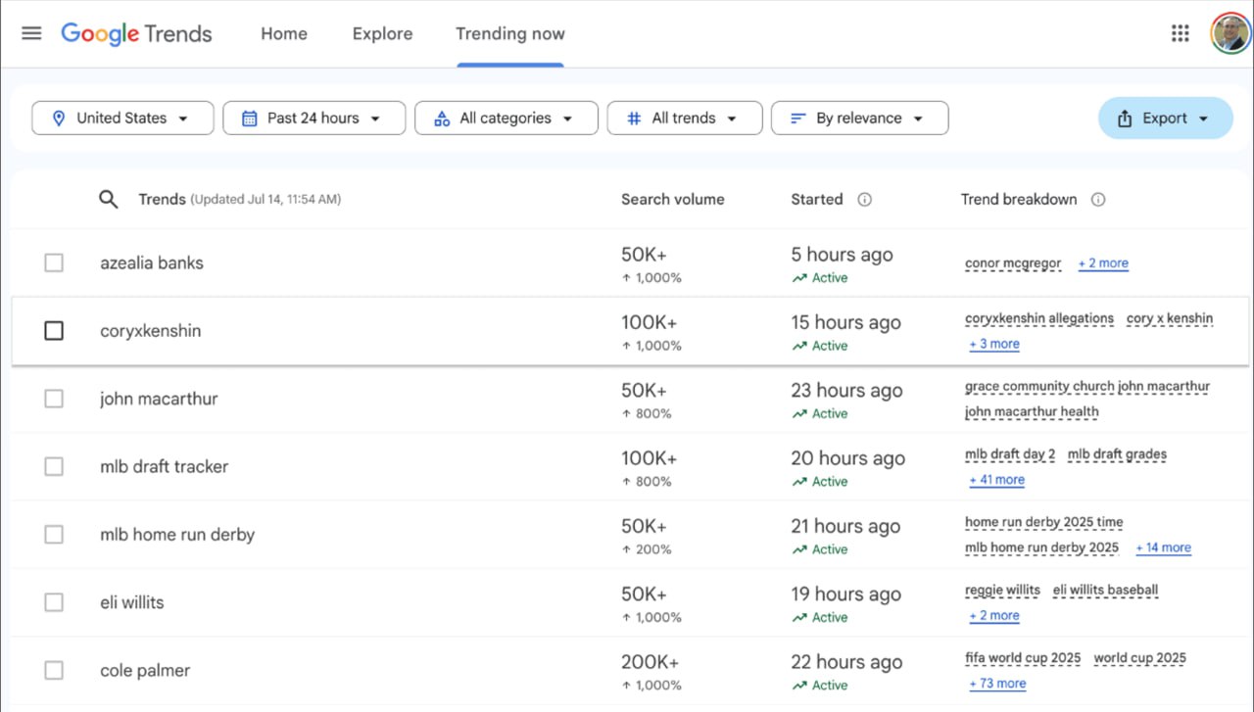1254x712 pixels.
Task: Open the mlb draft grades term
Action: pyautogui.click(x=1117, y=454)
